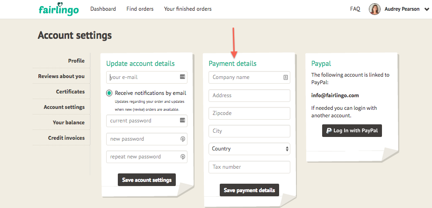Expand the user menu arrow beside Audrey Pearson

coord(425,9)
